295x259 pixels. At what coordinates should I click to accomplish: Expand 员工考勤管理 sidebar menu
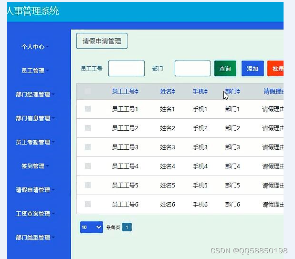coord(35,142)
